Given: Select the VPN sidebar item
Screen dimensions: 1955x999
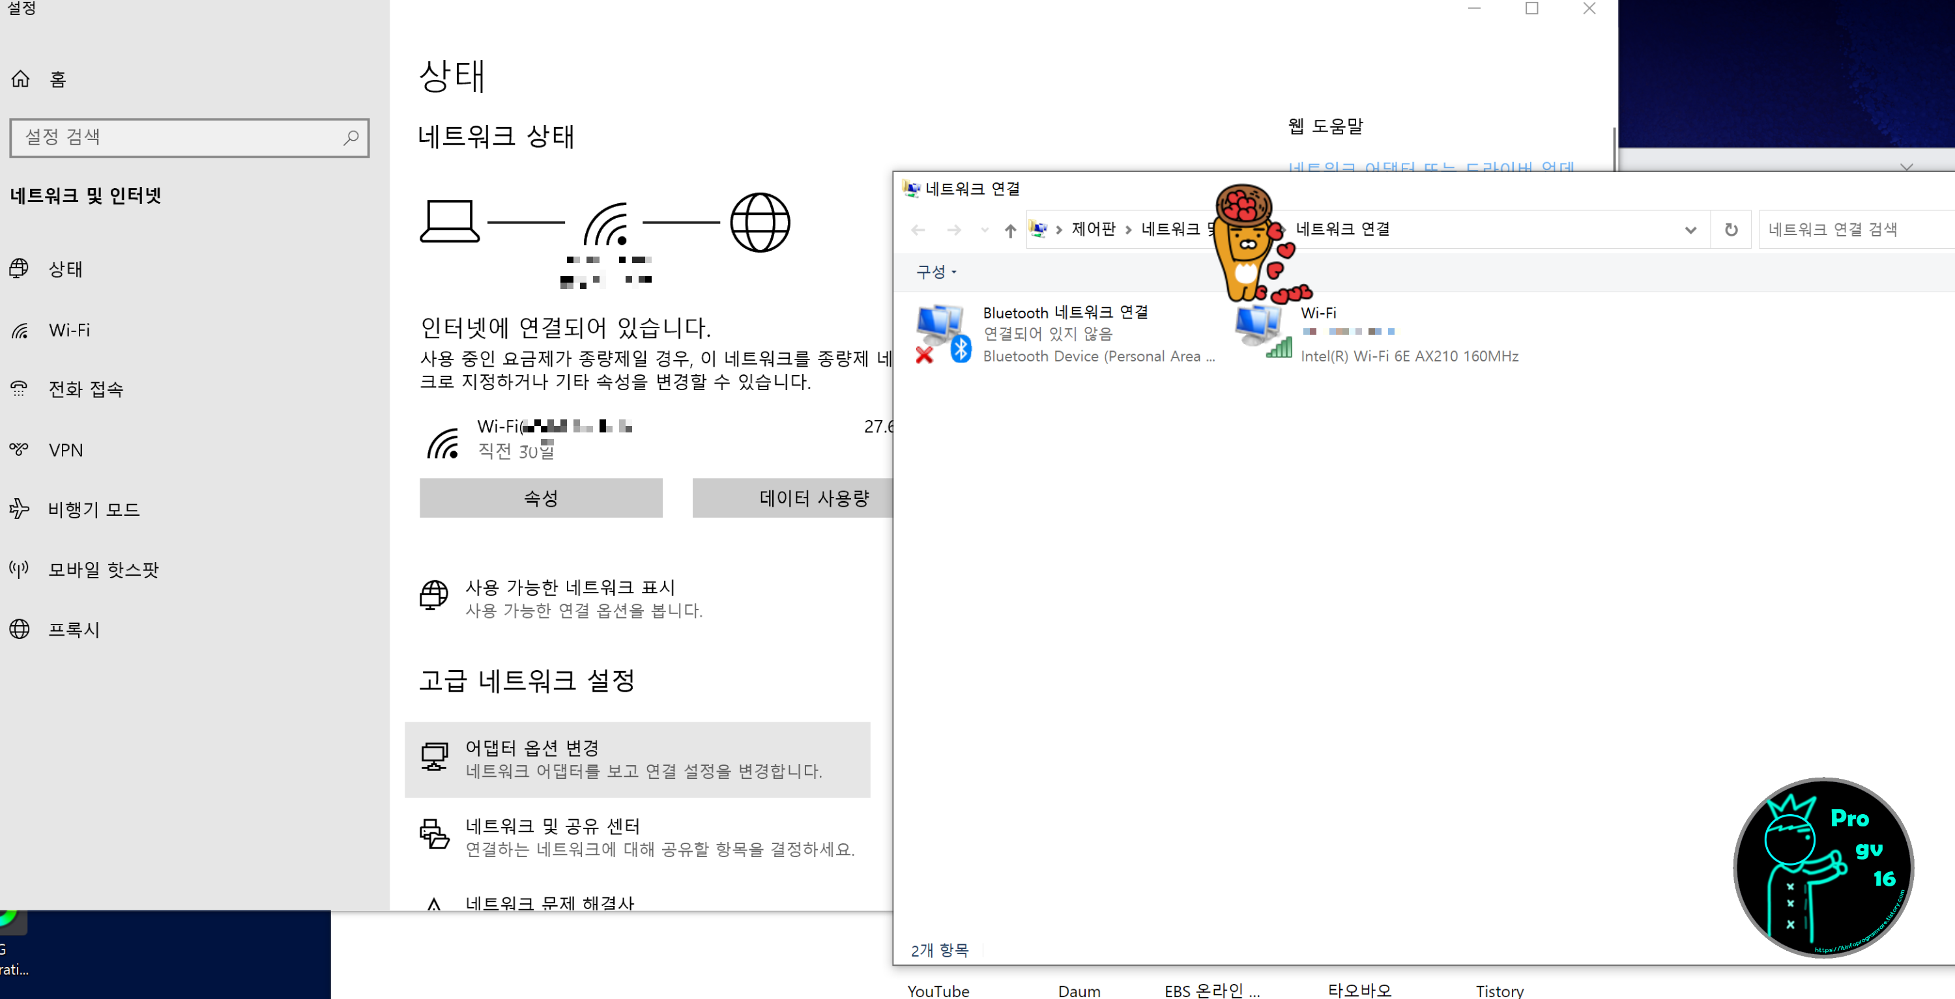Looking at the screenshot, I should [65, 450].
